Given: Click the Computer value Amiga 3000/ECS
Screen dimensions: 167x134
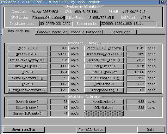Looking at the screenshot, I should [x=45, y=12].
